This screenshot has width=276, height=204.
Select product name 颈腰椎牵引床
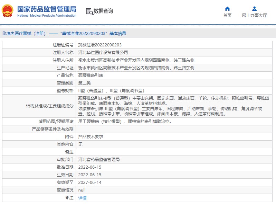pyautogui.click(x=91, y=76)
